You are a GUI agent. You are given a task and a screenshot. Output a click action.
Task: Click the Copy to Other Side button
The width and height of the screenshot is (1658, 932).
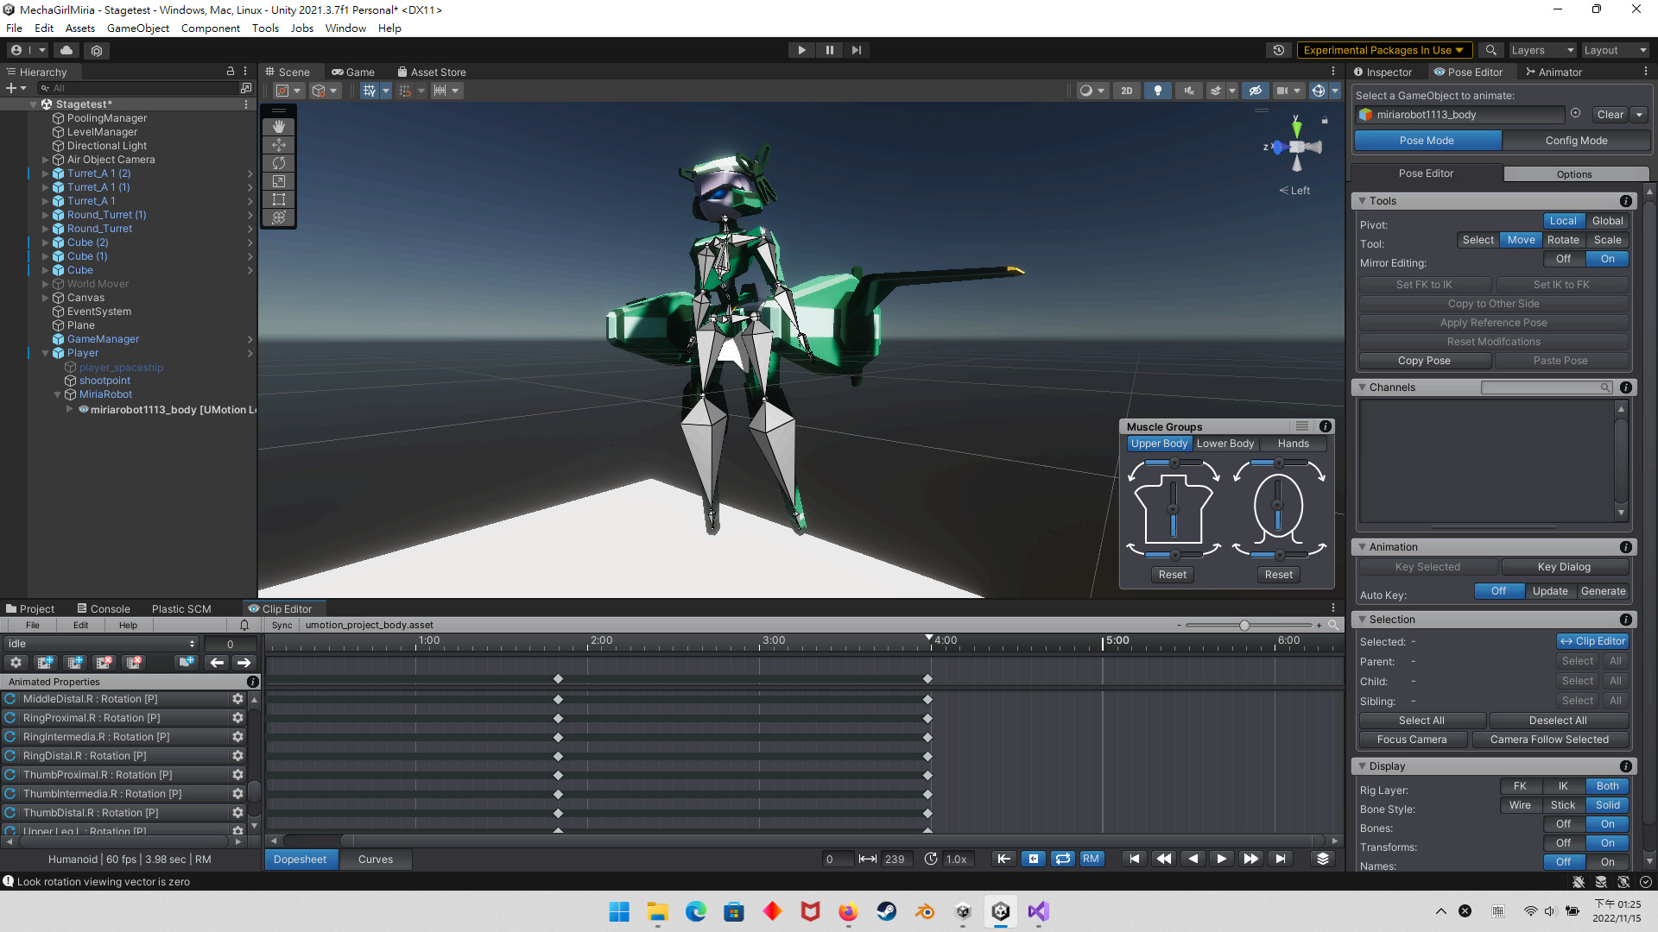(x=1493, y=304)
